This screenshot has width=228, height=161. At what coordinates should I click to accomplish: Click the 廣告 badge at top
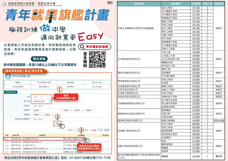click(x=110, y=3)
